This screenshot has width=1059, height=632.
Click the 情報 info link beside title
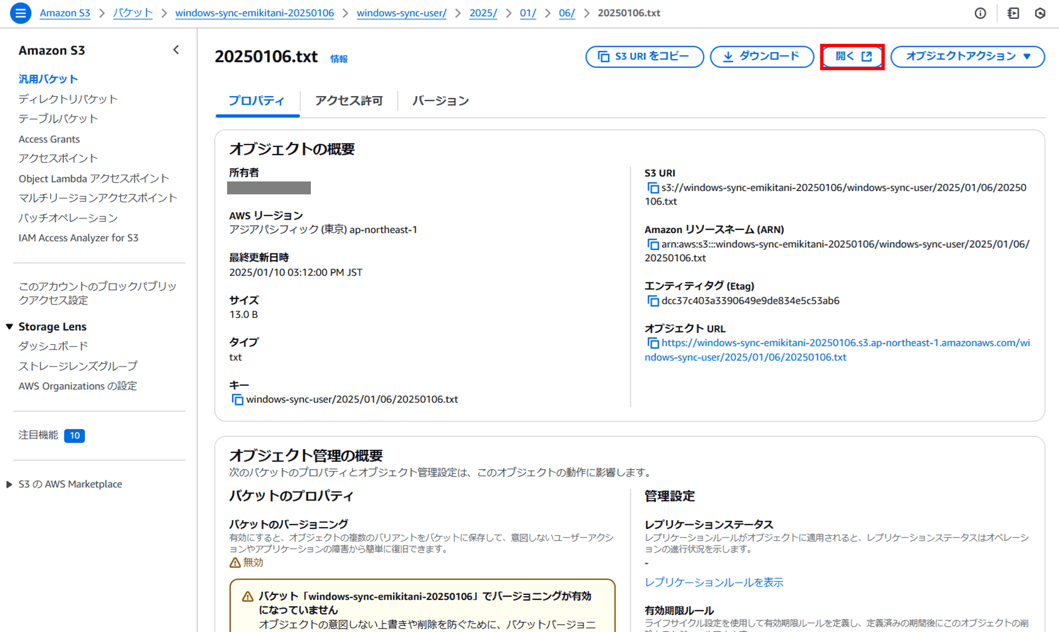coord(339,59)
